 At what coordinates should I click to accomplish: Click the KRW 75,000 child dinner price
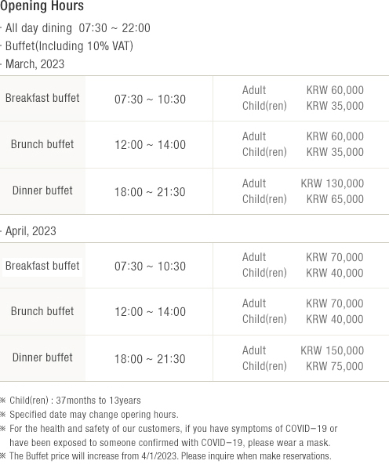pyautogui.click(x=335, y=366)
